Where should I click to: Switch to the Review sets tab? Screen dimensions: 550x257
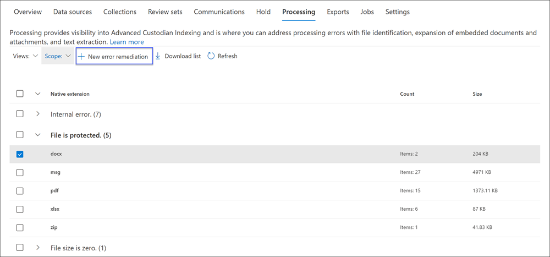point(165,12)
